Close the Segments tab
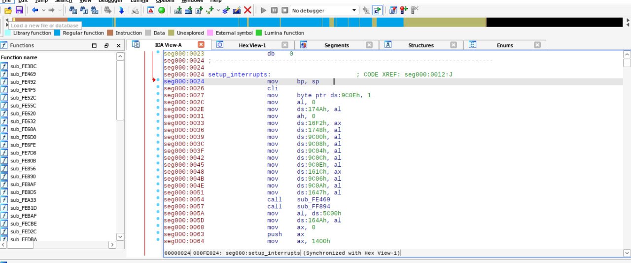 pos(369,45)
